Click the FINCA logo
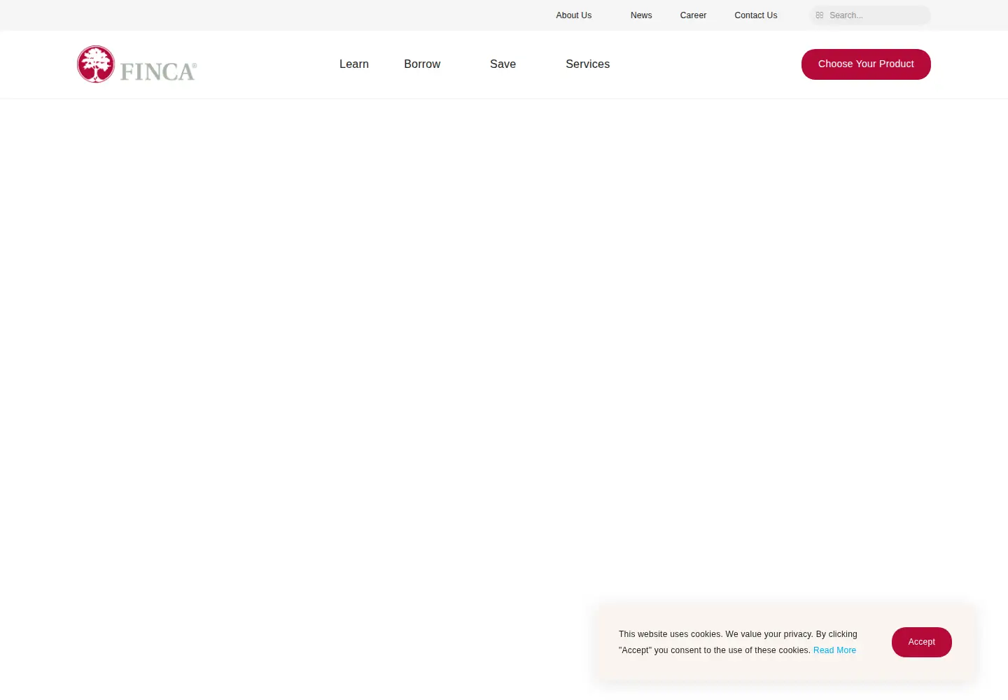 coord(137,64)
